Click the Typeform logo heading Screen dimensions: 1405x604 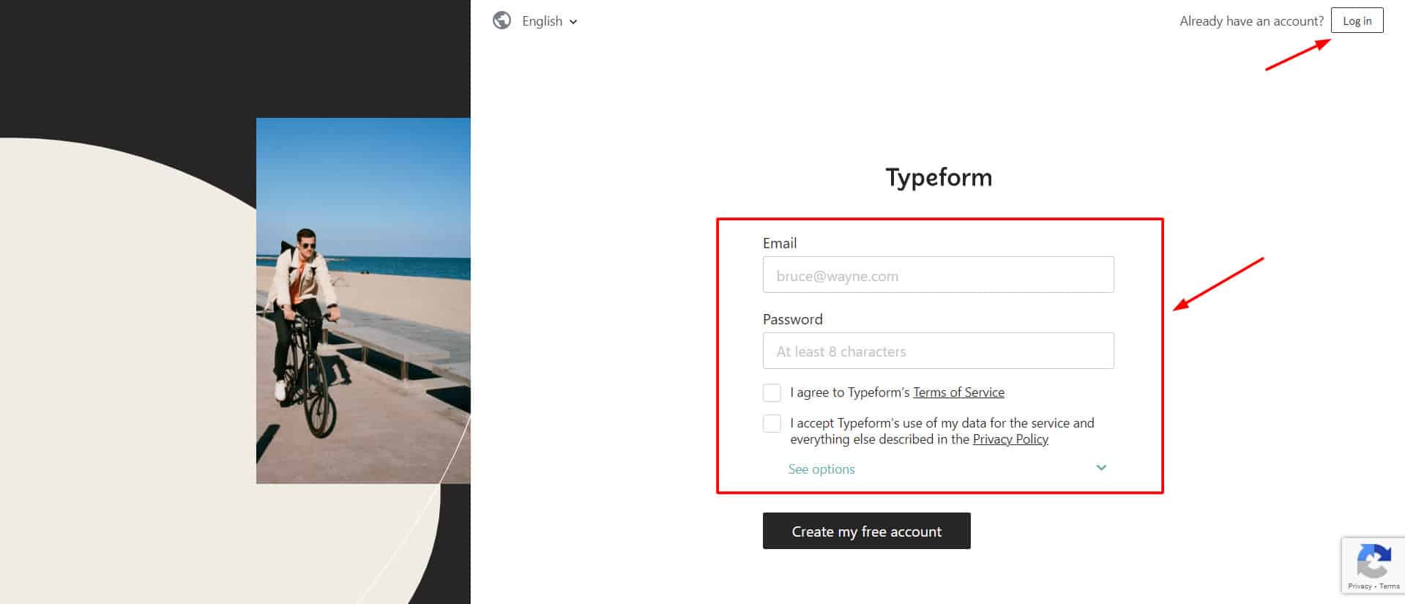click(939, 177)
